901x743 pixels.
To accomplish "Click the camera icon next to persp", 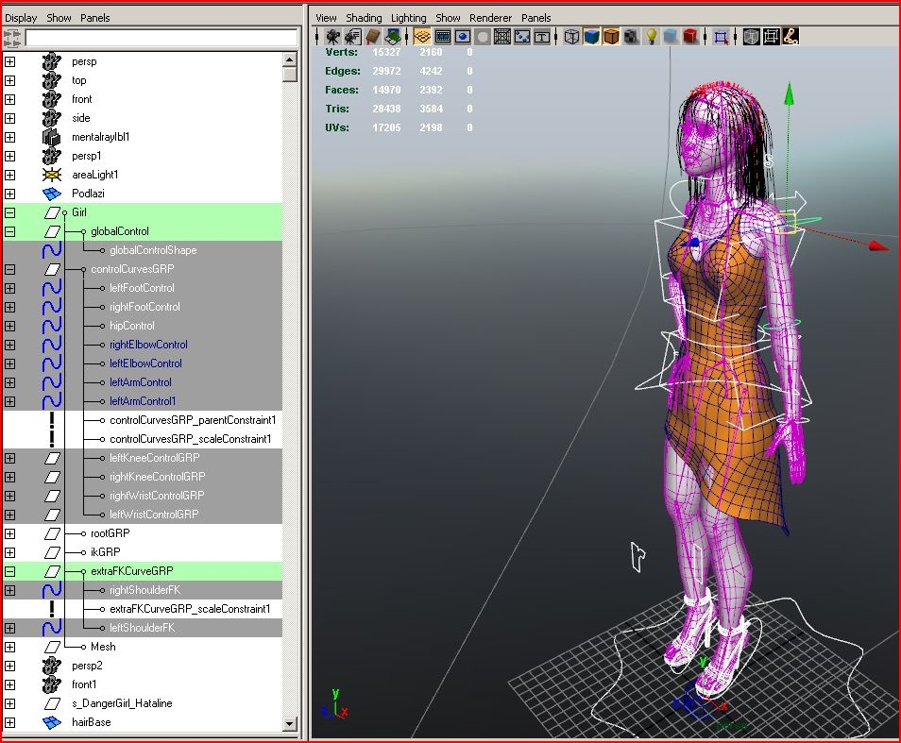I will (52, 60).
